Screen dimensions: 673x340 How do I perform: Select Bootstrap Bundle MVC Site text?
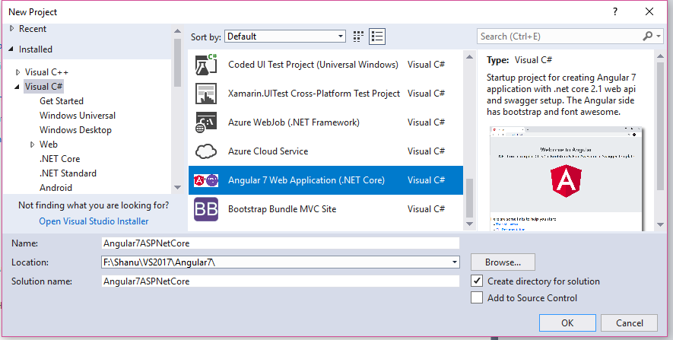(282, 209)
